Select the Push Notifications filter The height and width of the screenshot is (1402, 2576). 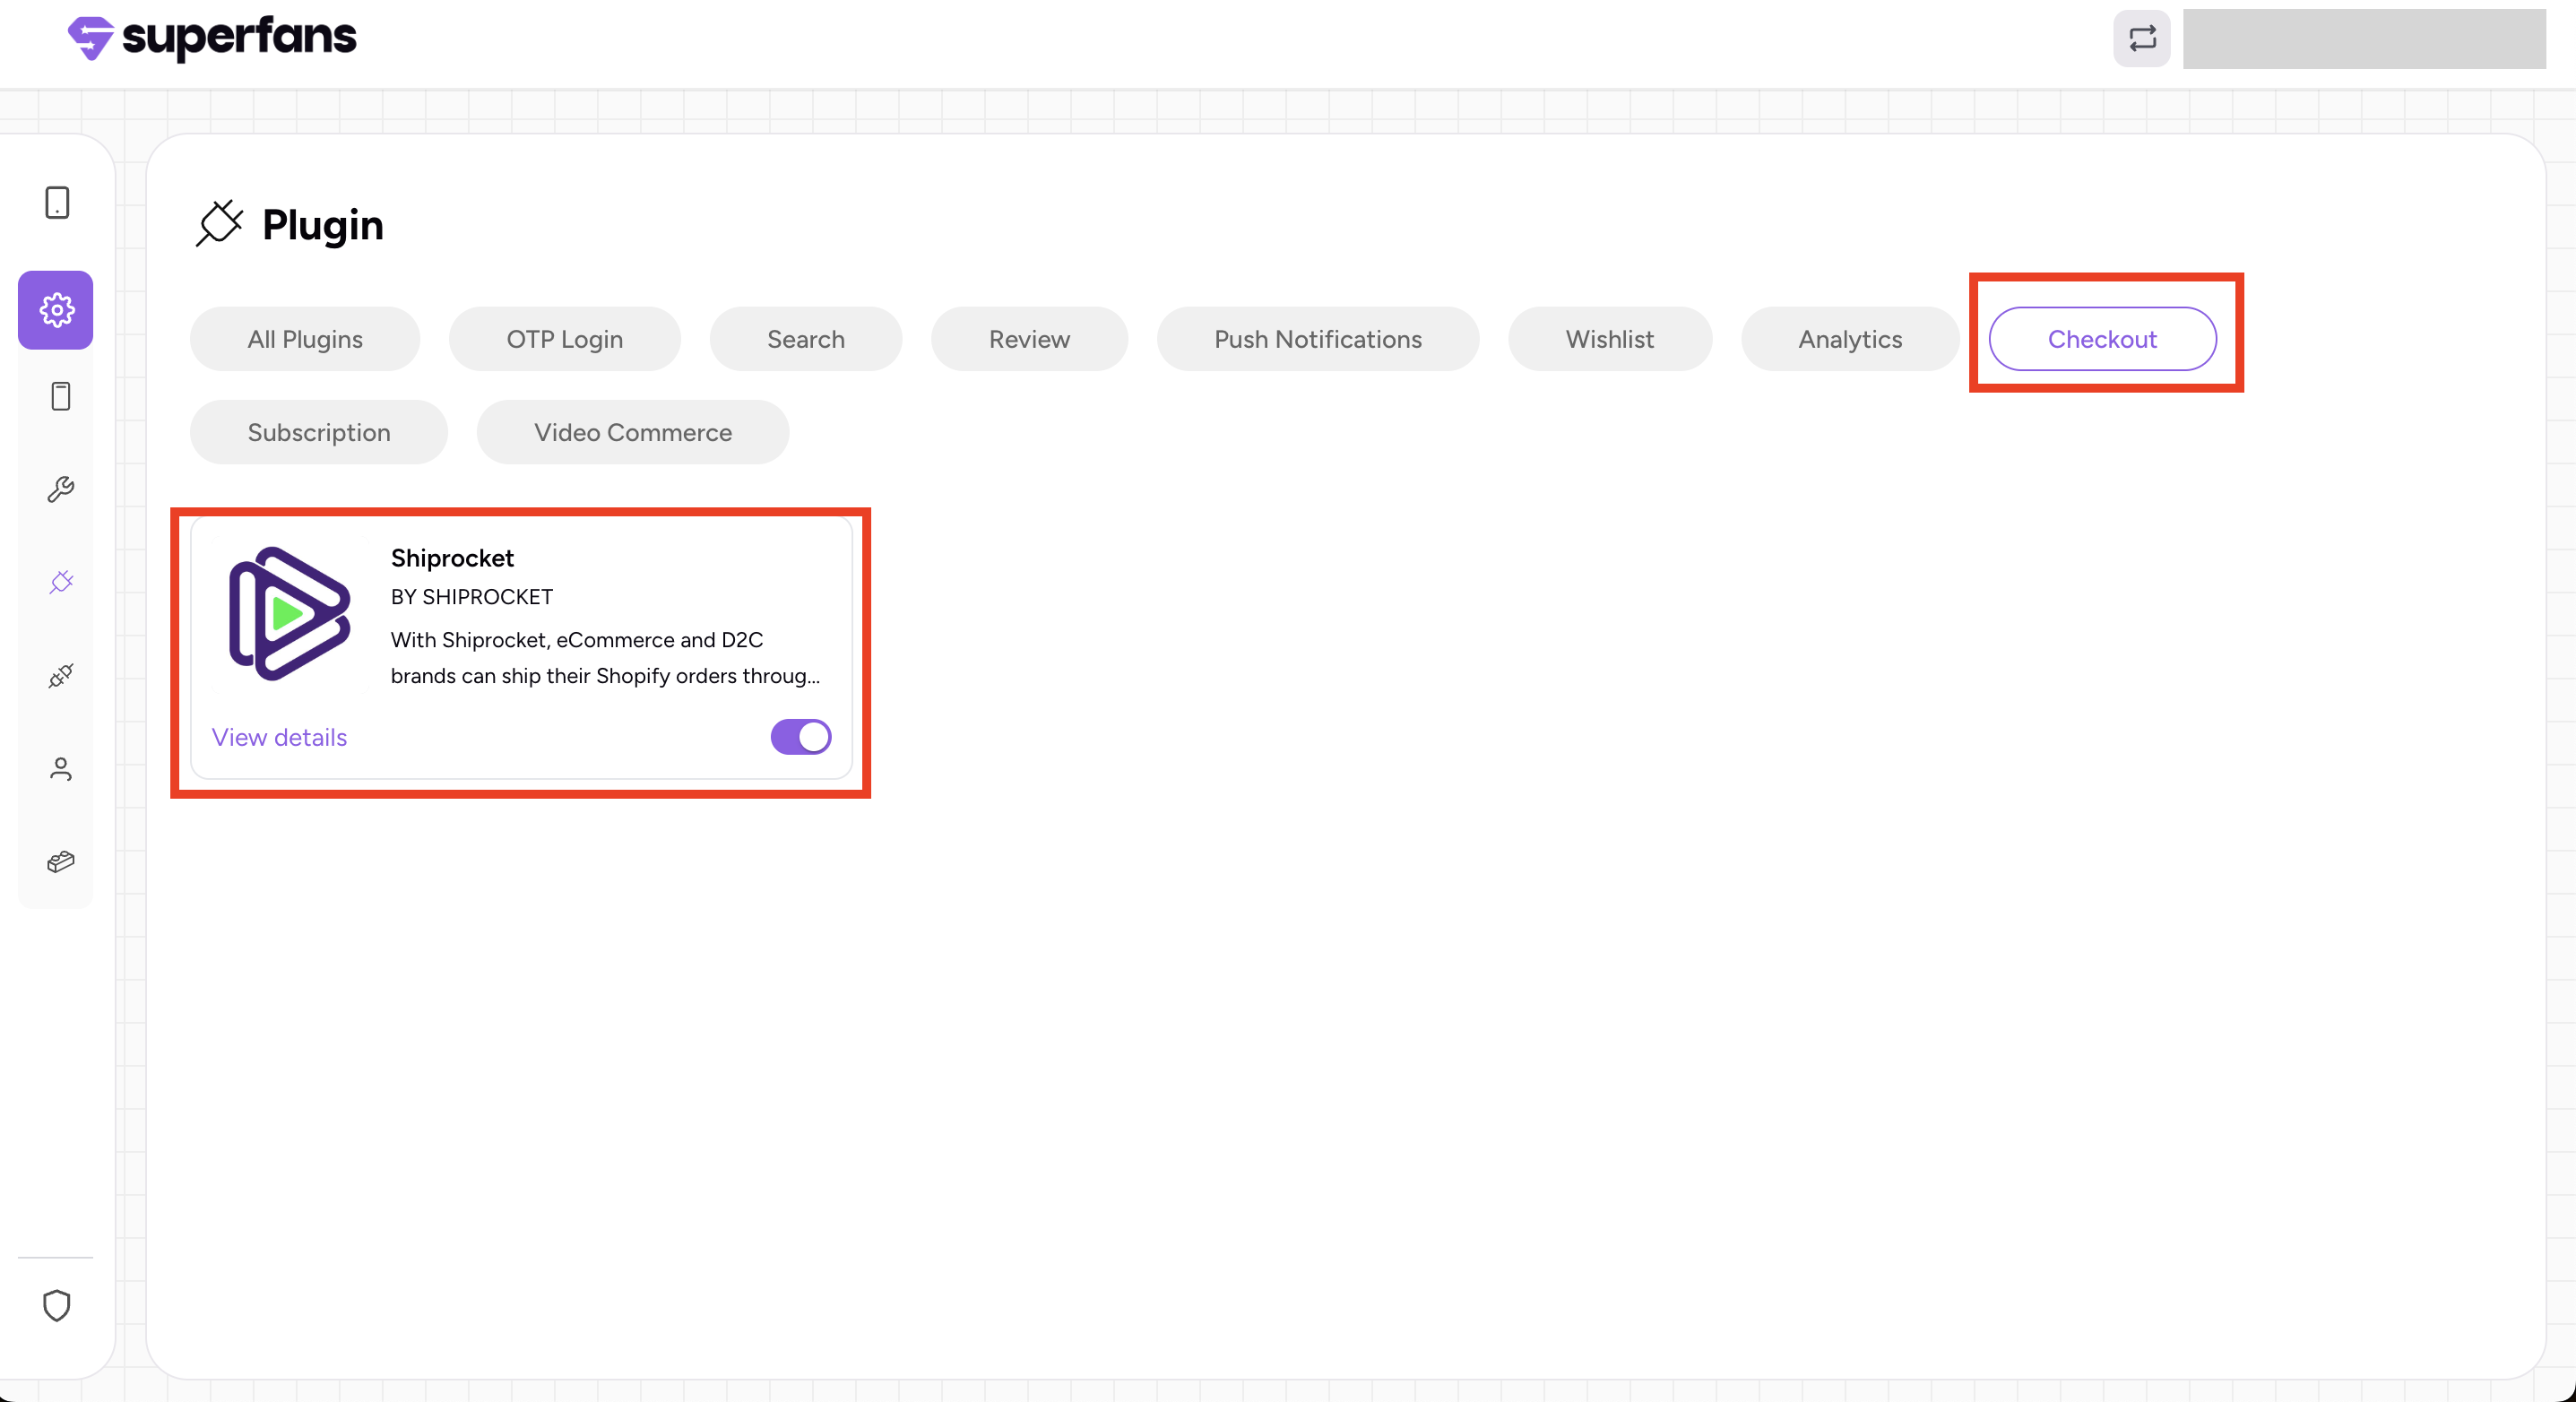[1317, 339]
